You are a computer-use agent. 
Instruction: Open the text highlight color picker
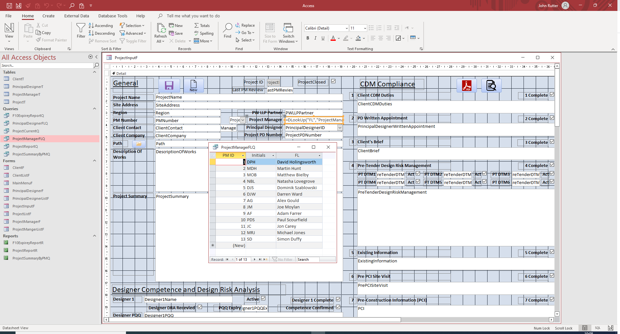pyautogui.click(x=346, y=38)
